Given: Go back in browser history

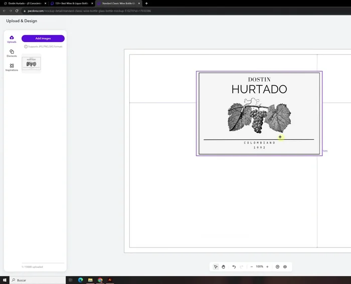Looking at the screenshot, I should 4,11.
